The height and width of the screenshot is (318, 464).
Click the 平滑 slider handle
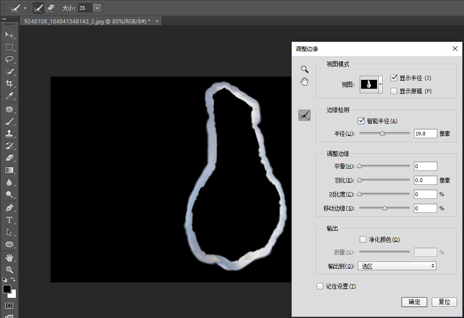[360, 166]
